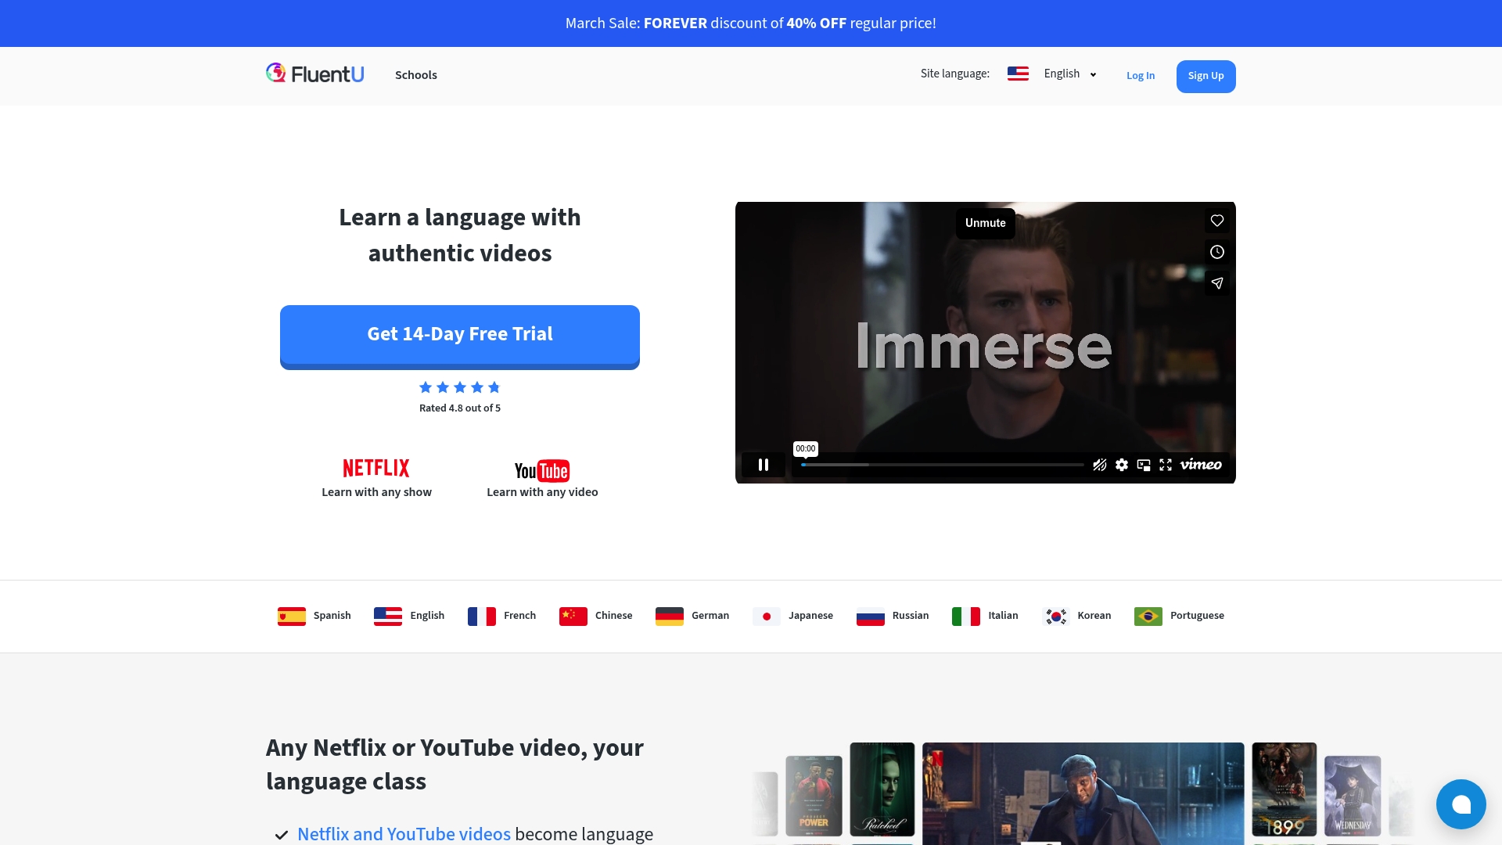1502x845 pixels.
Task: Select Korean from the language bar
Action: click(1077, 616)
